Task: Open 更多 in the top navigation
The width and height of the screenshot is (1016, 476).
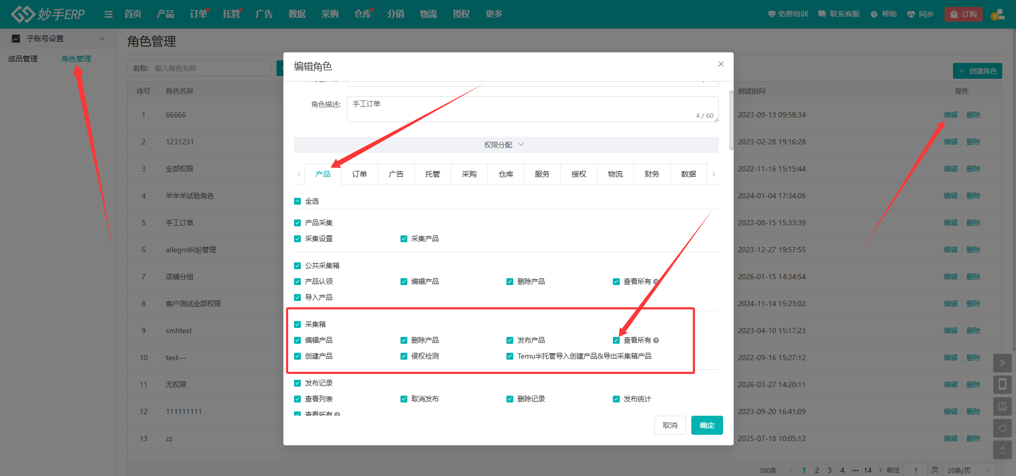Action: tap(494, 14)
